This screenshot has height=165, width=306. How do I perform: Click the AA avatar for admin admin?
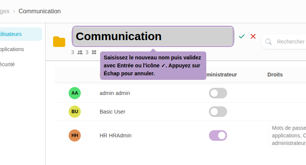(x=75, y=93)
